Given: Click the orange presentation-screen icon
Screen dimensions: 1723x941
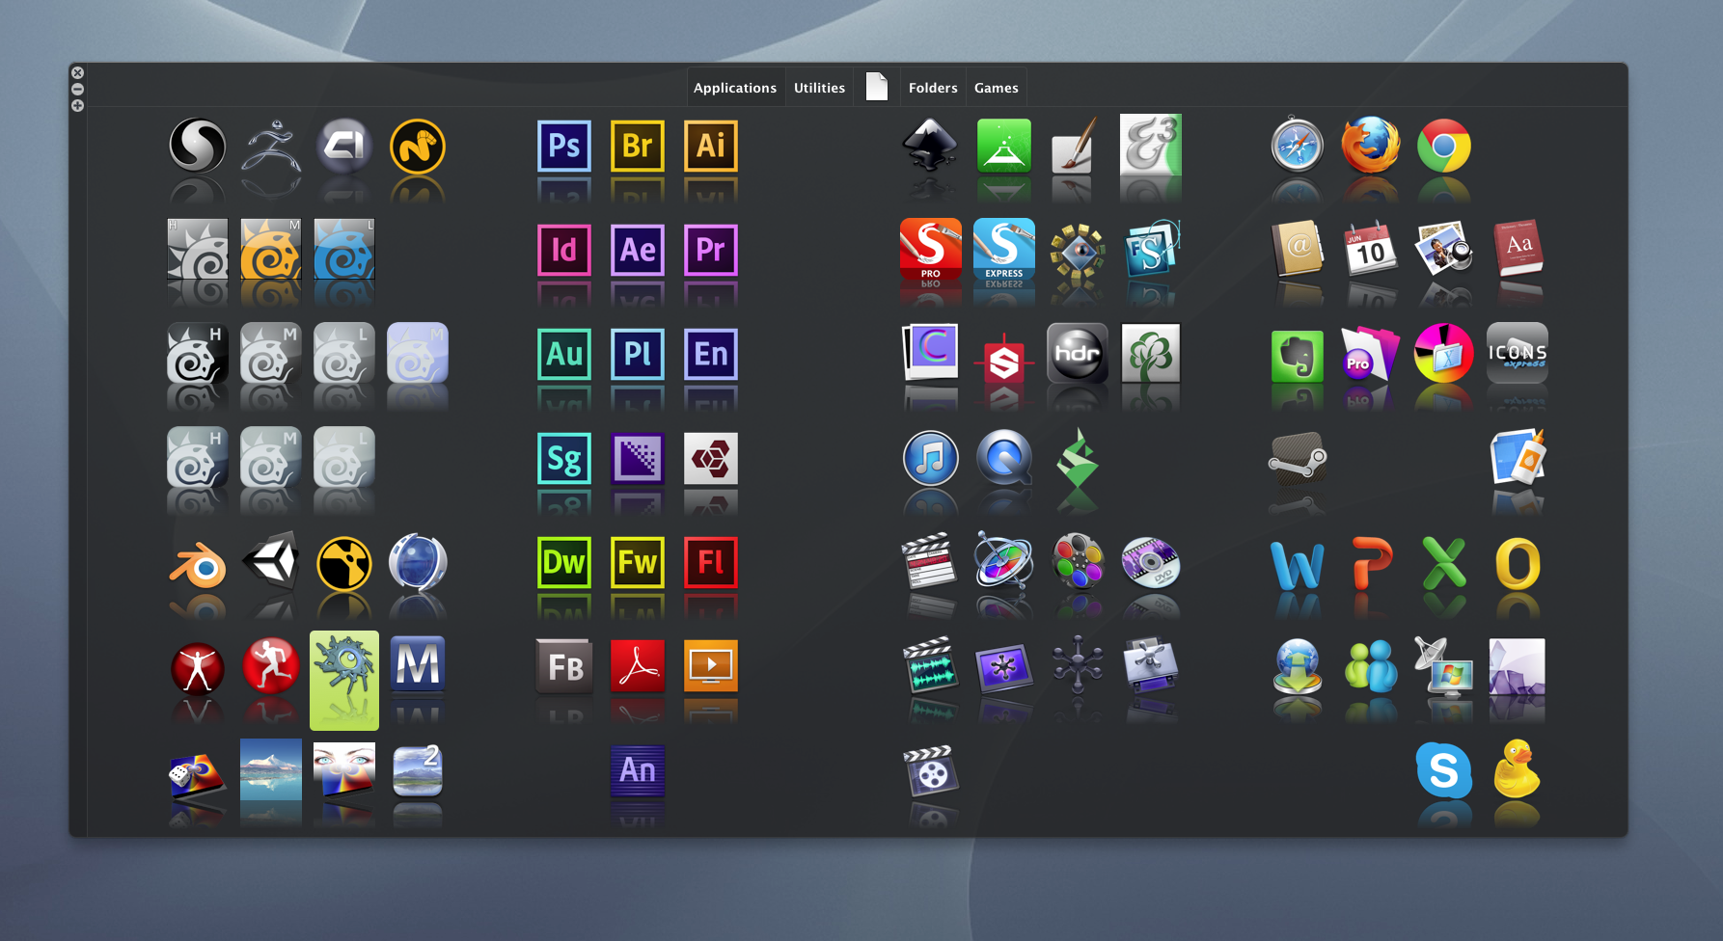Looking at the screenshot, I should [x=711, y=666].
